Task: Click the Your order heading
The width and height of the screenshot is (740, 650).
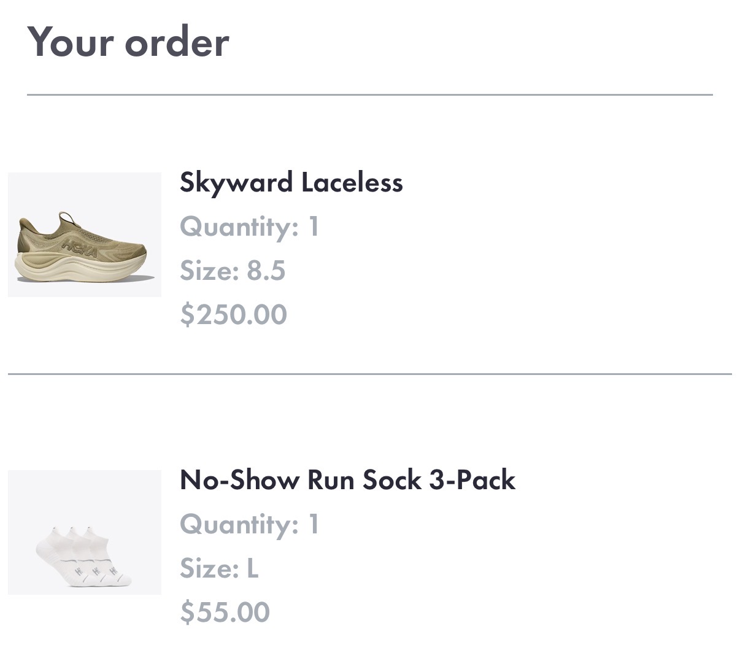Action: [x=128, y=42]
